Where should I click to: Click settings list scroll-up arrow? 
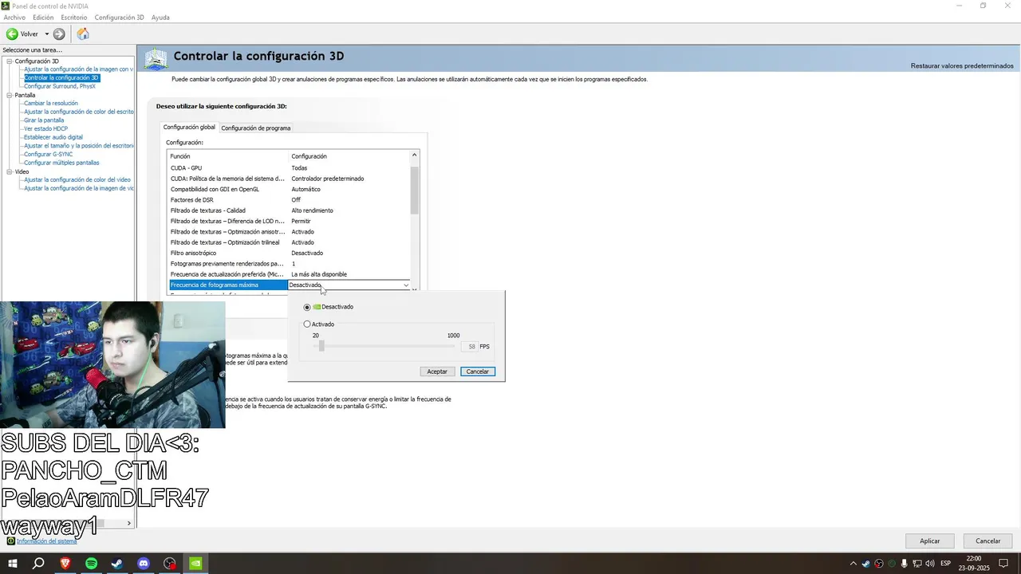point(414,155)
